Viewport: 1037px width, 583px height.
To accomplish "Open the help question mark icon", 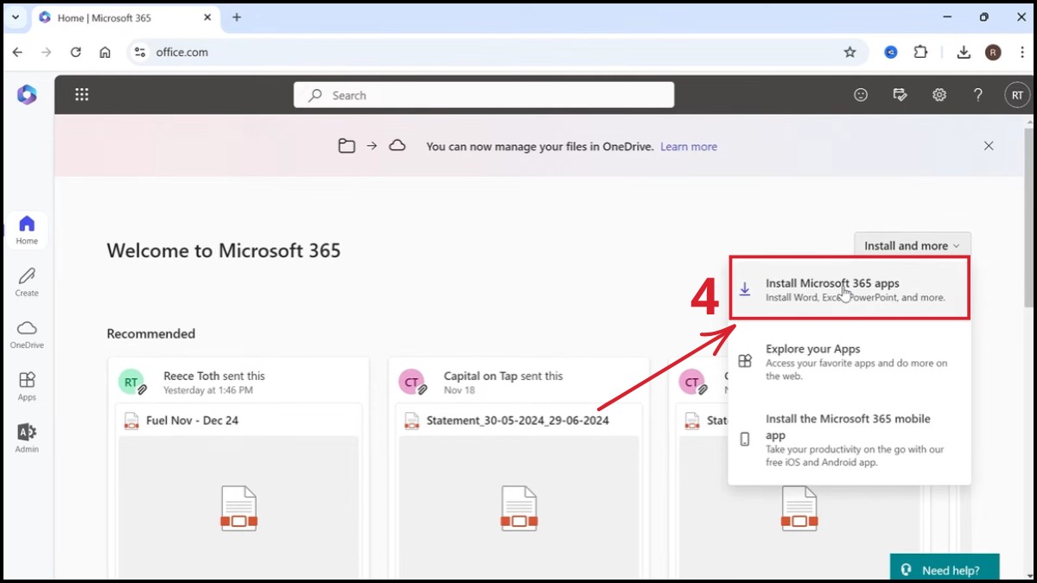I will point(978,95).
